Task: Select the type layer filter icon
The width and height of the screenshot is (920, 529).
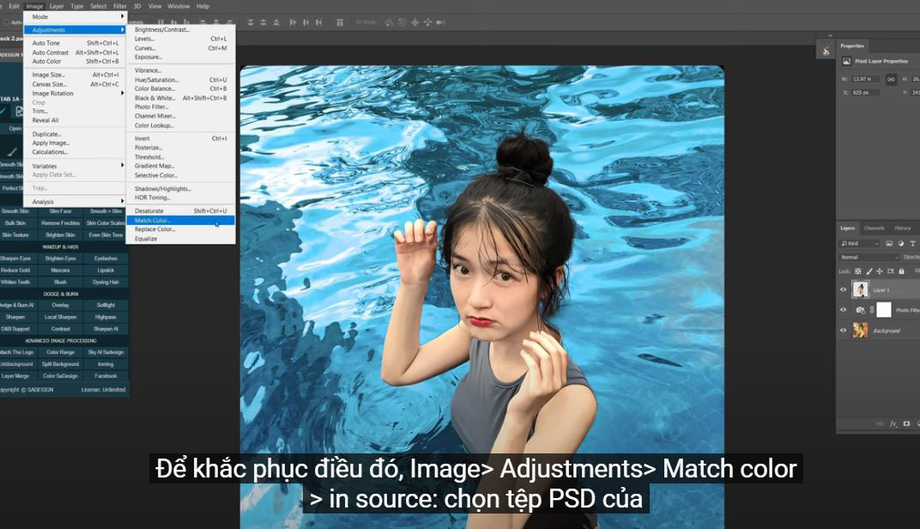Action: coord(912,243)
